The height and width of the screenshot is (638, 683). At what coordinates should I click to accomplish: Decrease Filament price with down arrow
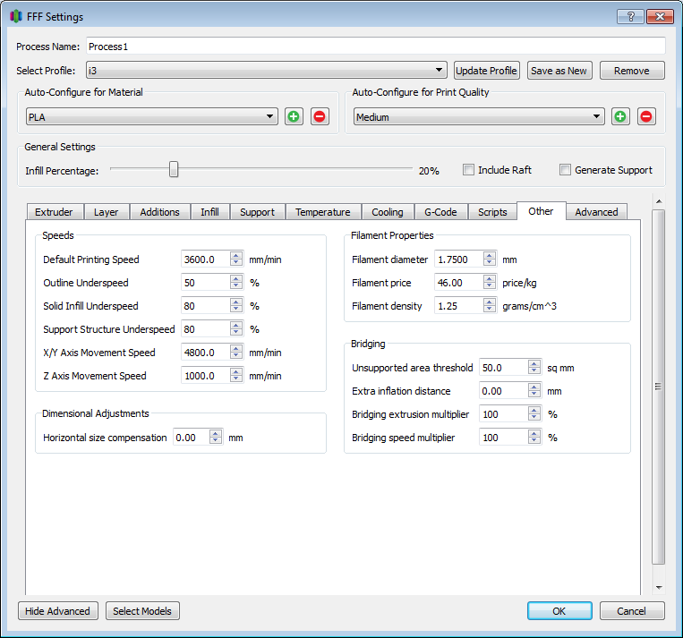(x=490, y=286)
